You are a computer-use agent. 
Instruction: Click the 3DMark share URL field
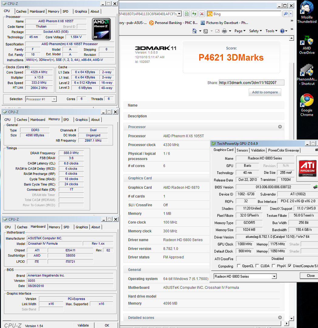tap(251, 83)
